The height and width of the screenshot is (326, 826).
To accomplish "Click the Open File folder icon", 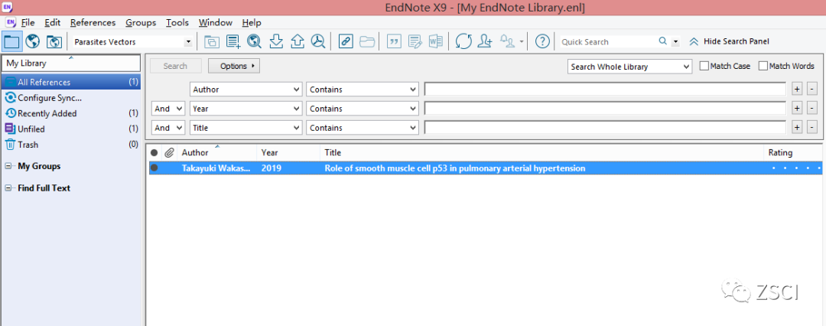I will (366, 41).
